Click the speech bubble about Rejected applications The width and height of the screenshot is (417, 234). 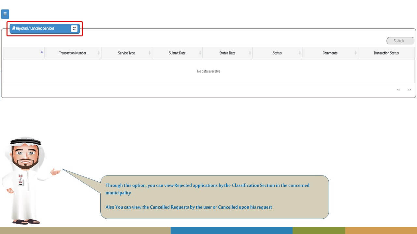point(214,197)
